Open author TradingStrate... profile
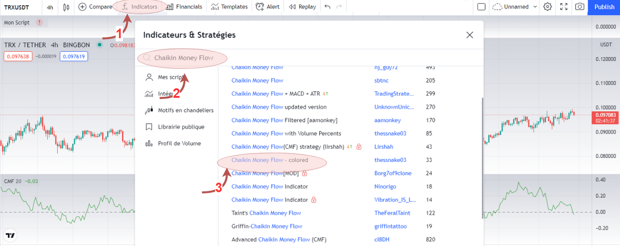Screen dimensions: 620x246 (394, 94)
